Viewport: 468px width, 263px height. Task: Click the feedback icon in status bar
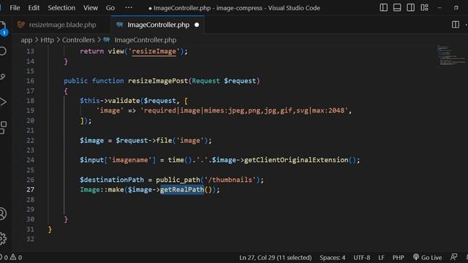[x=453, y=257]
